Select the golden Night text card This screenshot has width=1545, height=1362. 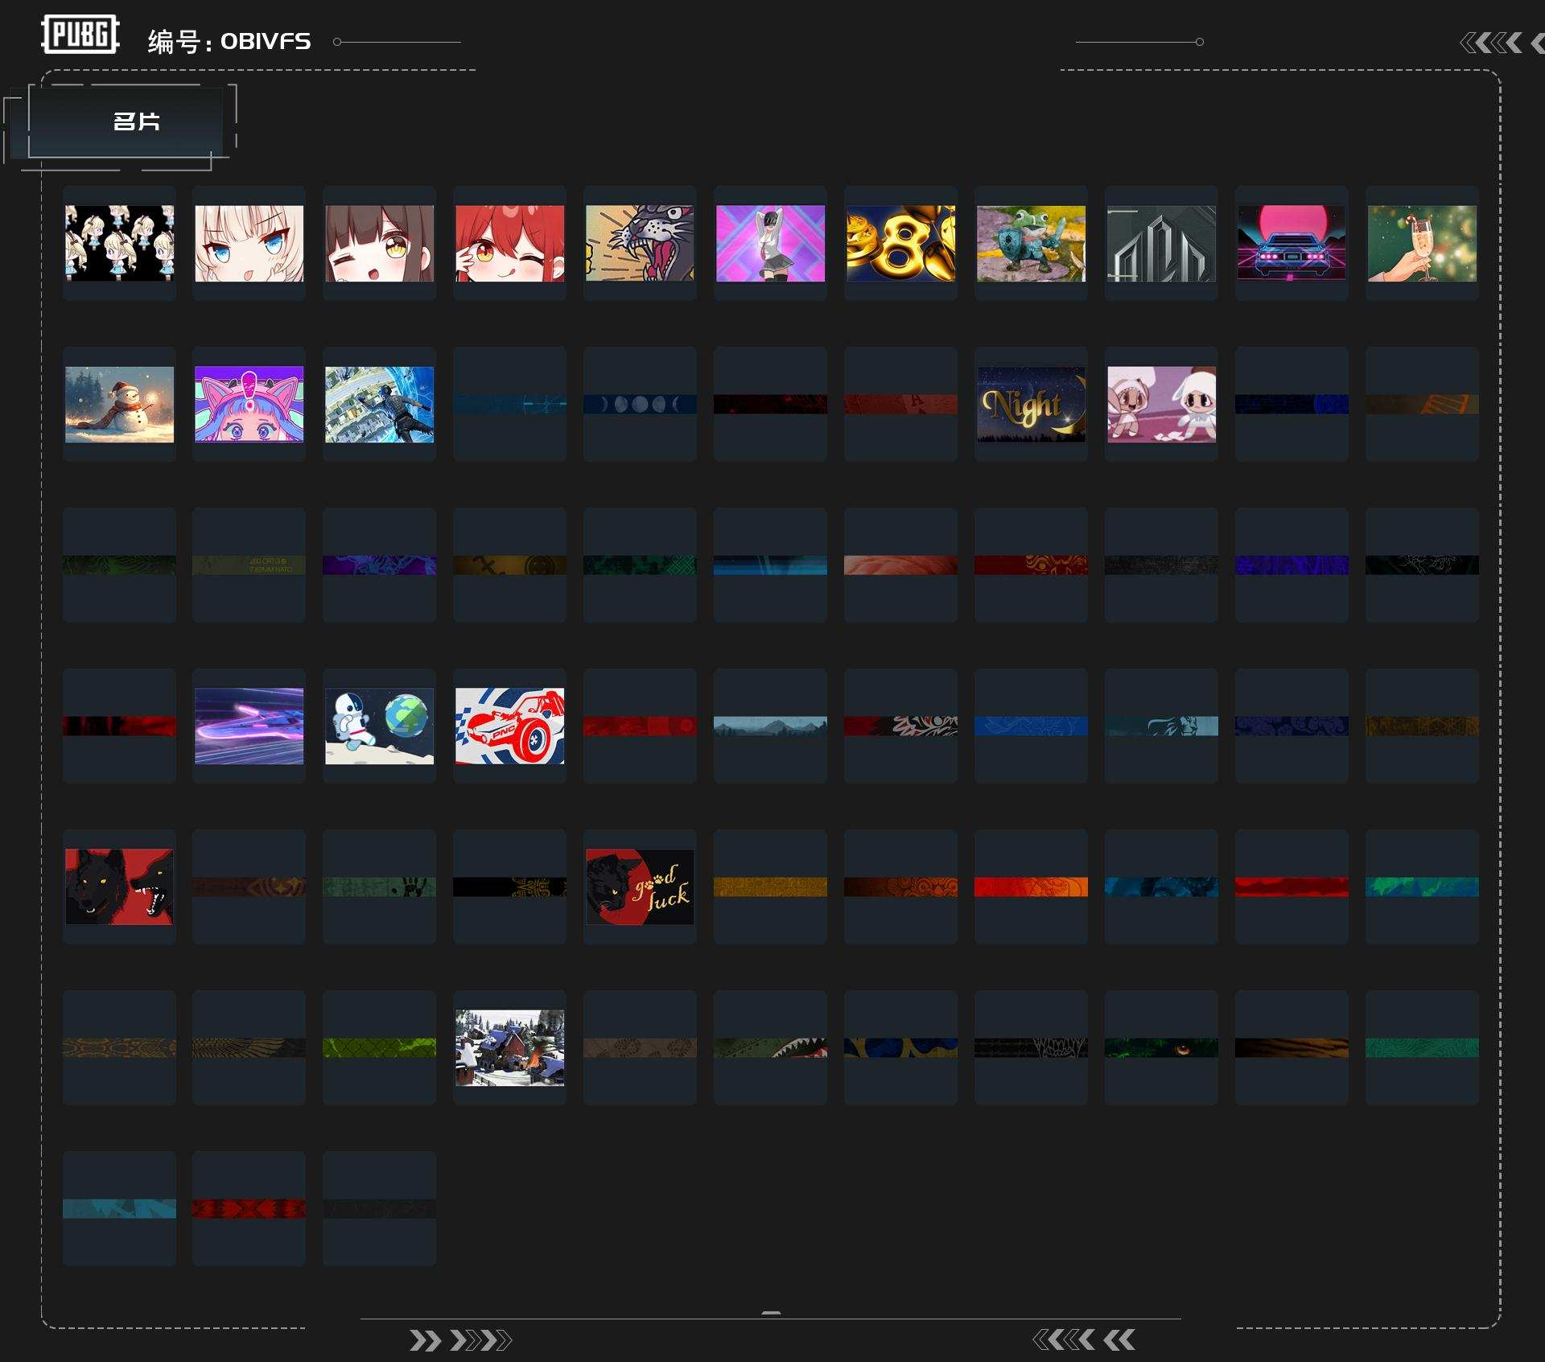[1031, 404]
